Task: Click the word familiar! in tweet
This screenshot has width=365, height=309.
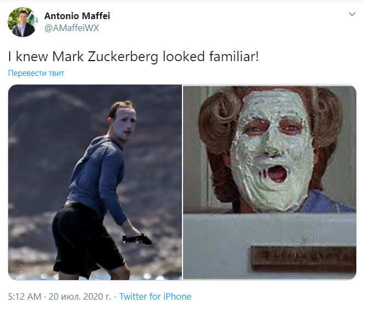Action: tap(234, 56)
